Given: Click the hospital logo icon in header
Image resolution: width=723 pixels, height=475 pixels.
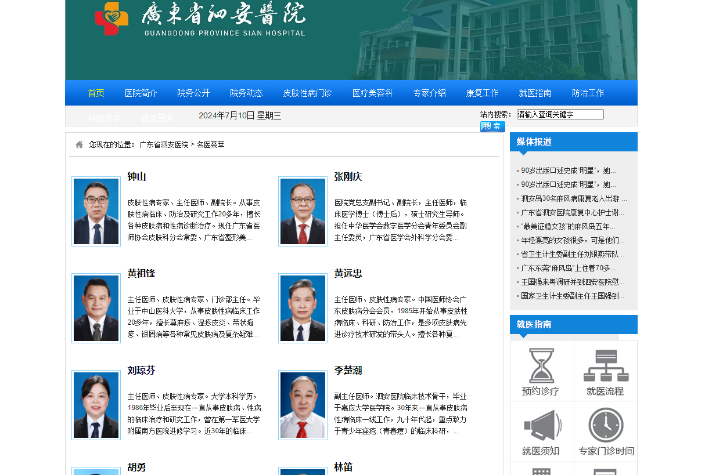Looking at the screenshot, I should (112, 19).
